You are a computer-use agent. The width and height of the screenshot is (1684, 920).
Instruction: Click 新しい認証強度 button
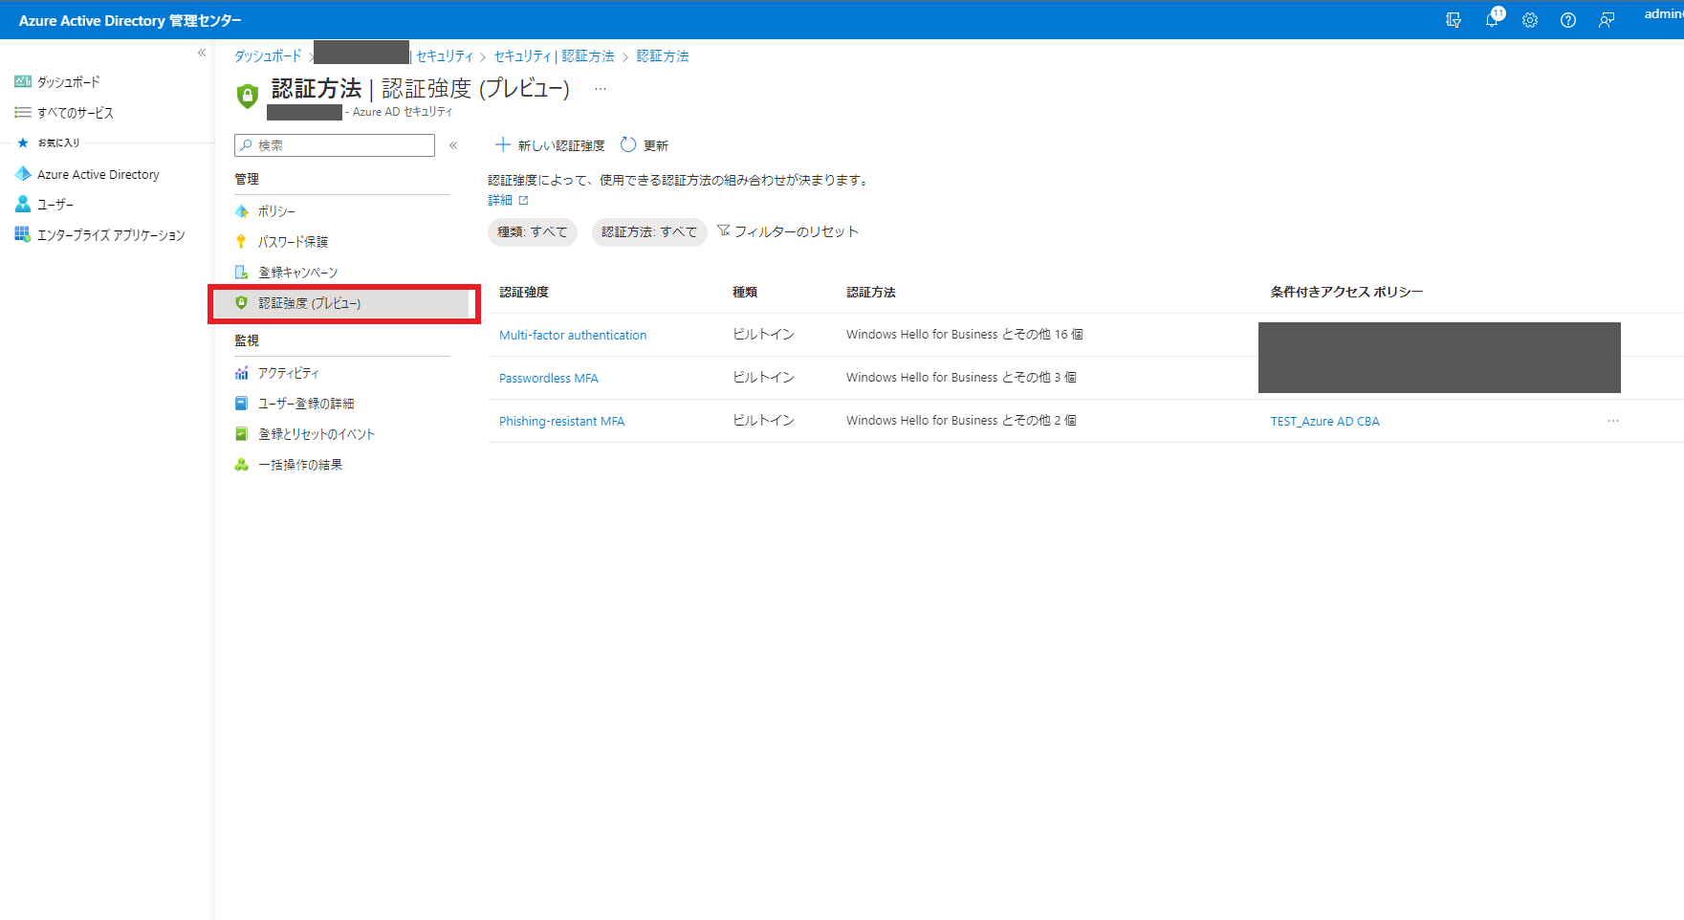(550, 145)
